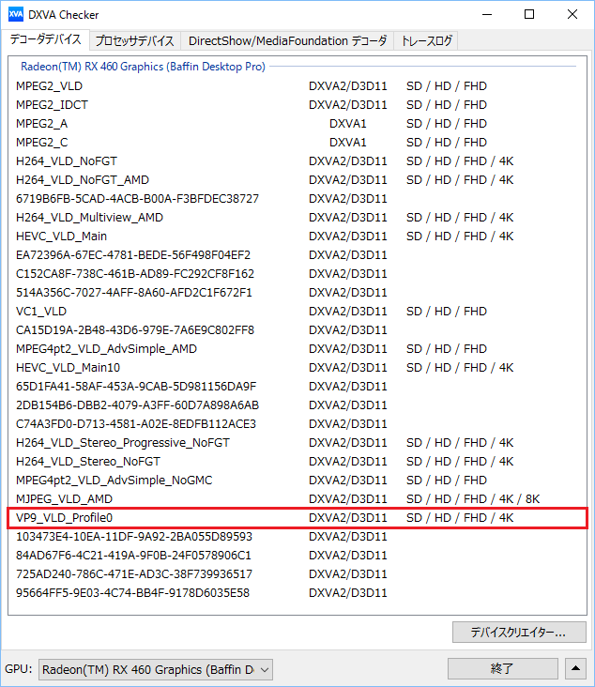Select the 6719B6FB-5CAD-4ACB-B00A-F3BFDEC38727 row

pyautogui.click(x=297, y=199)
